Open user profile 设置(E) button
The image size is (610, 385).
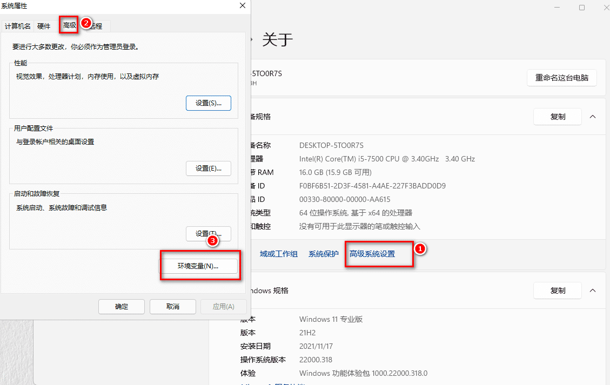pos(208,168)
